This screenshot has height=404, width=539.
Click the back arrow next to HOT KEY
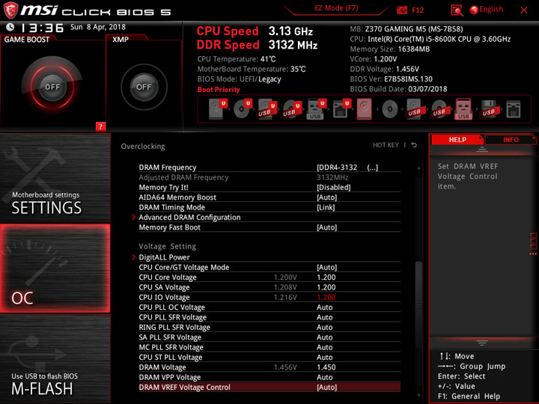(414, 145)
